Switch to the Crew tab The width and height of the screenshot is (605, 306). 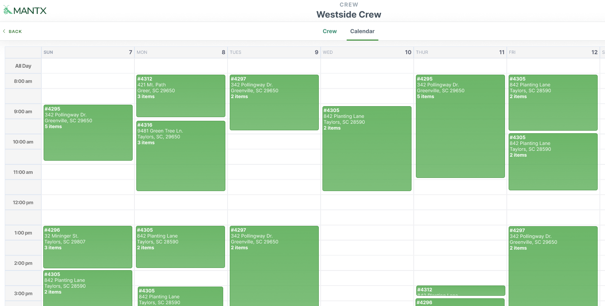pyautogui.click(x=329, y=31)
